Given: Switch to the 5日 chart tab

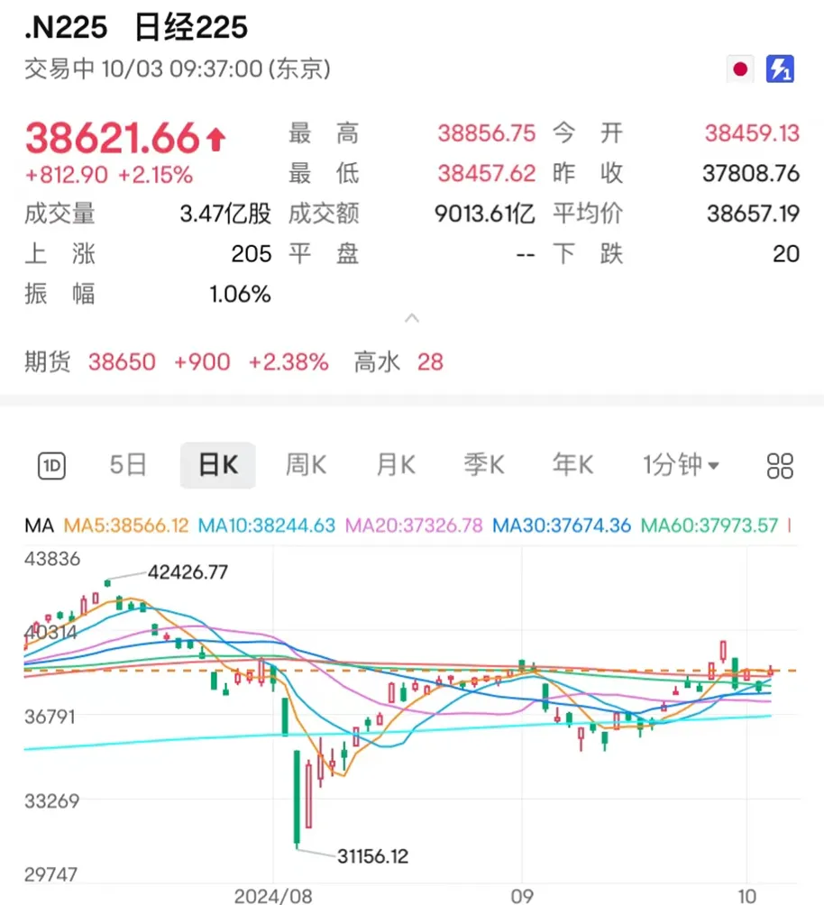Looking at the screenshot, I should tap(128, 464).
